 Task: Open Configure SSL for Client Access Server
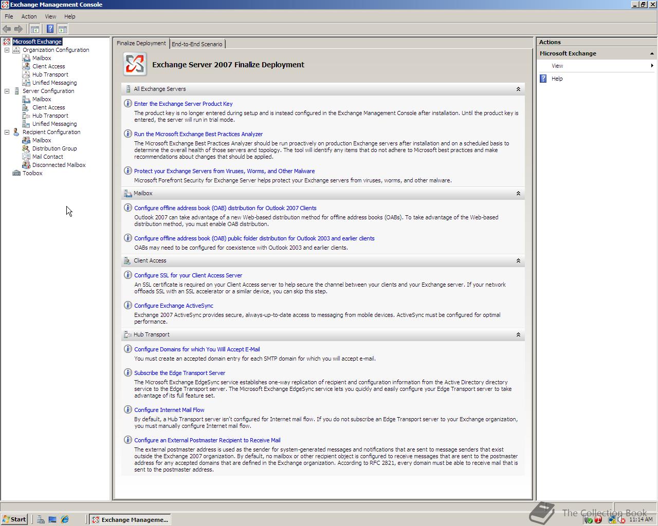(188, 275)
